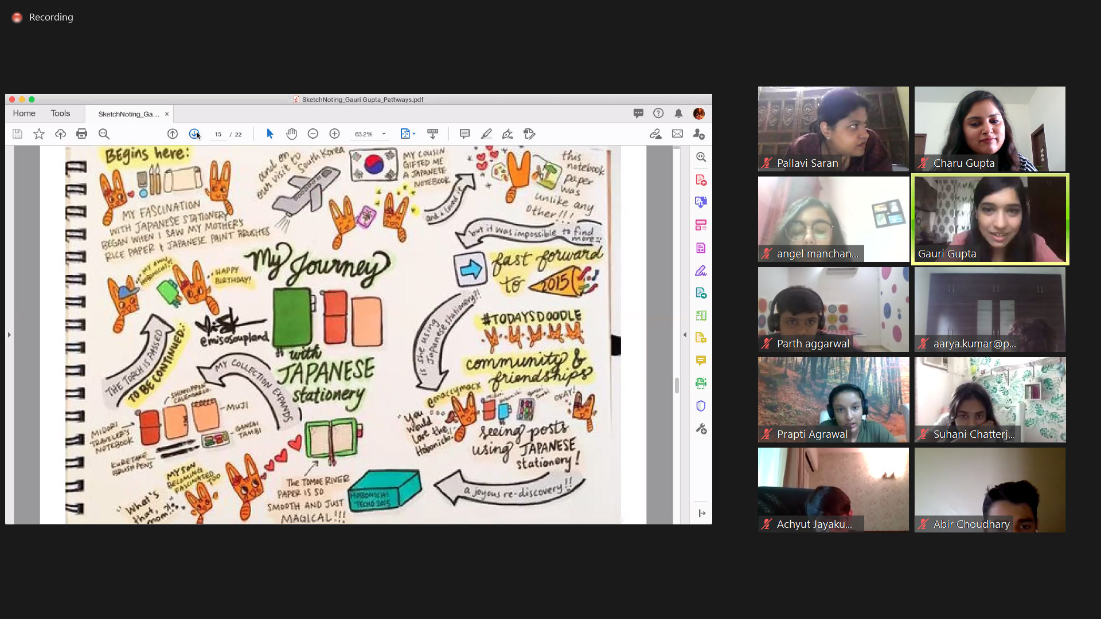
Task: Select Achyut Jayaku's video tile
Action: pos(833,490)
